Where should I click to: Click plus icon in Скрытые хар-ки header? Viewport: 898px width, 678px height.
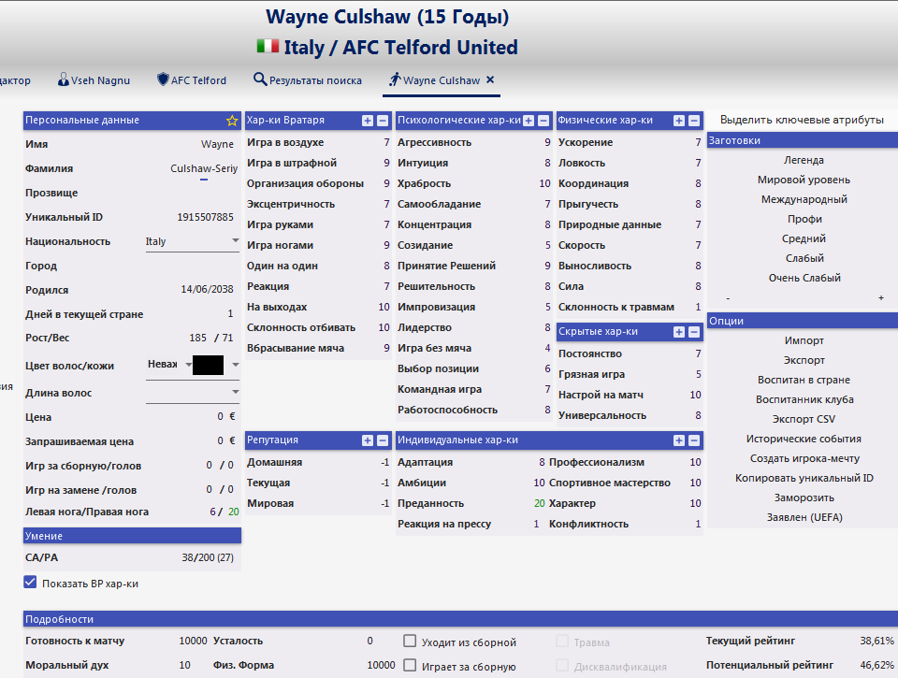point(679,332)
